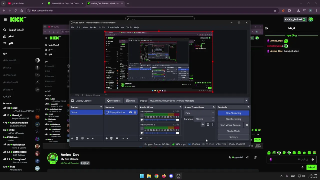Open Filters button for Display Capture

pyautogui.click(x=131, y=101)
